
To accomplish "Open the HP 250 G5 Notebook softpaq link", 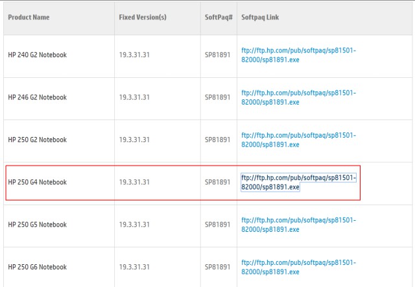I will [x=298, y=225].
